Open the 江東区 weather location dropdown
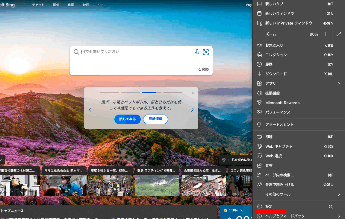Screen dimensions: 345x219 tap(242, 210)
